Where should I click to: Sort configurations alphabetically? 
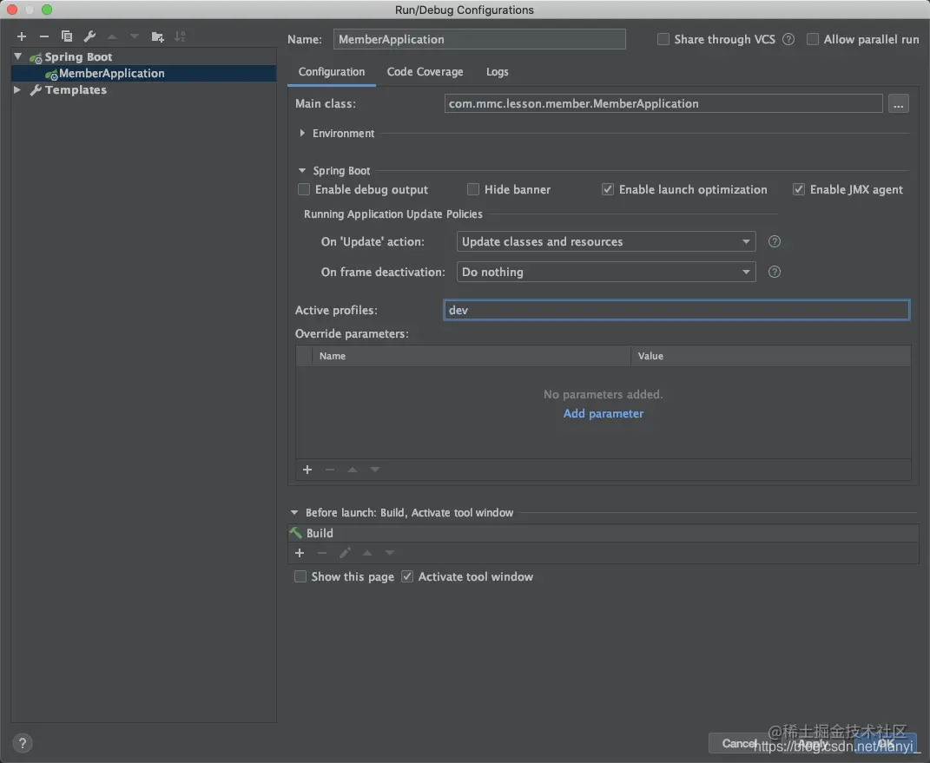coord(180,36)
